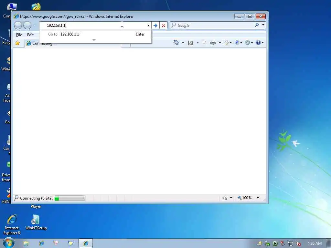Open the Page menu icon

tap(226, 43)
